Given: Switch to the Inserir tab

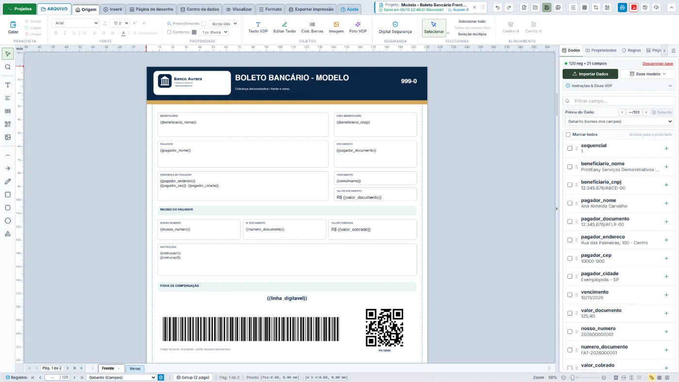Looking at the screenshot, I should click(x=113, y=9).
